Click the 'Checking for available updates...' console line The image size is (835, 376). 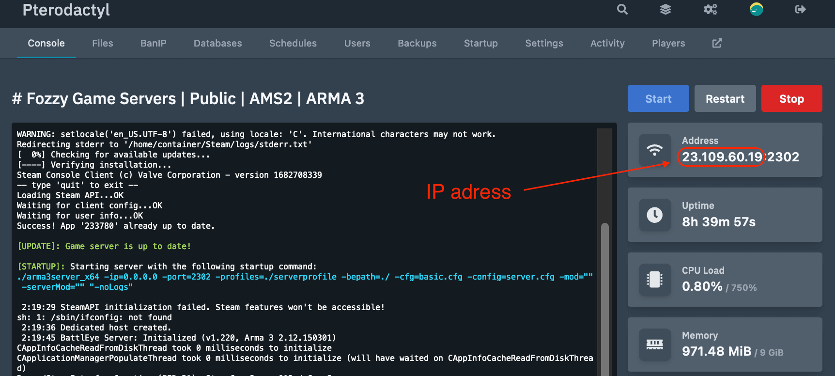point(113,155)
